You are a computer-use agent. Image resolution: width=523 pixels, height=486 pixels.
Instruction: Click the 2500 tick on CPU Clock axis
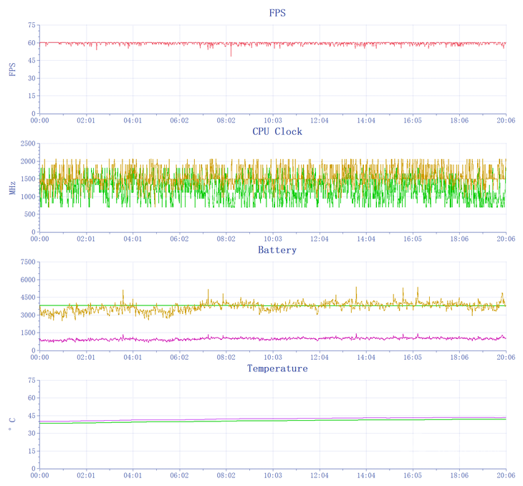click(x=27, y=143)
